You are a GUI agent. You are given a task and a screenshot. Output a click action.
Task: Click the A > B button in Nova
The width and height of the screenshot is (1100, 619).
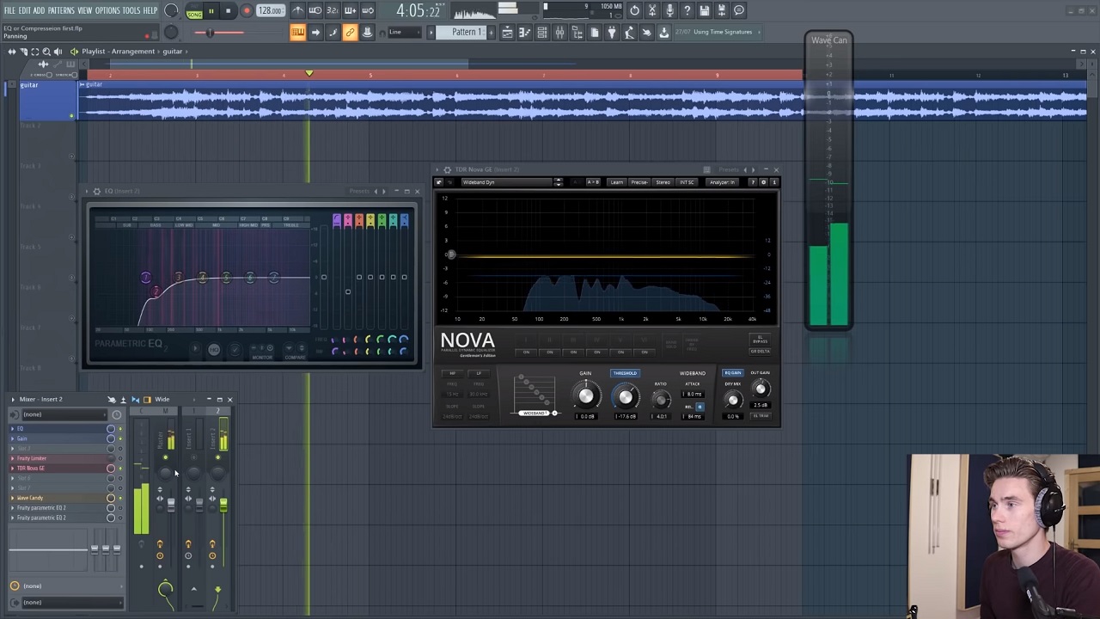[x=593, y=182]
